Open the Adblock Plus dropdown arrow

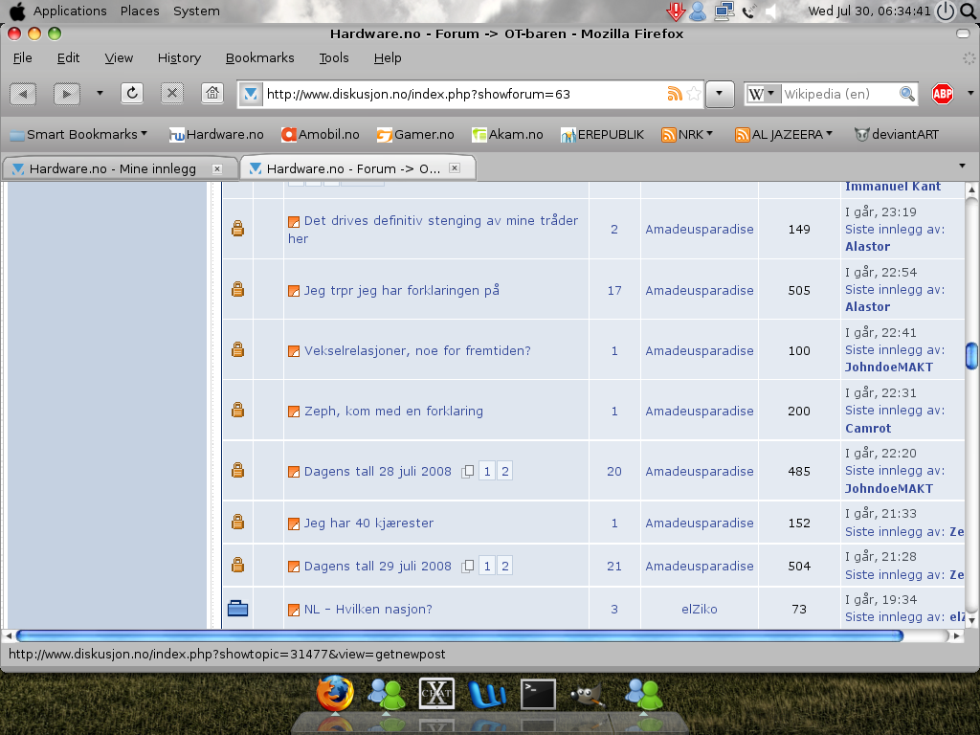[x=970, y=93]
